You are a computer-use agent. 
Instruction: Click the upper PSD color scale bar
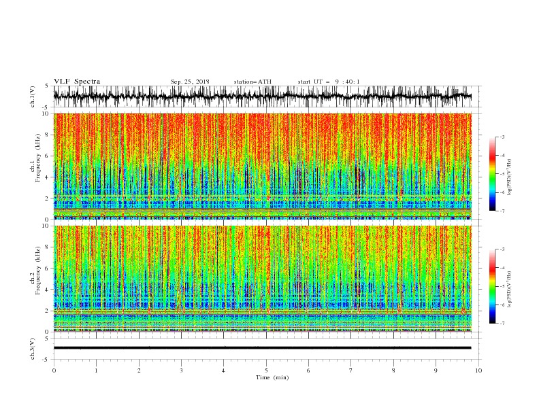(x=492, y=174)
